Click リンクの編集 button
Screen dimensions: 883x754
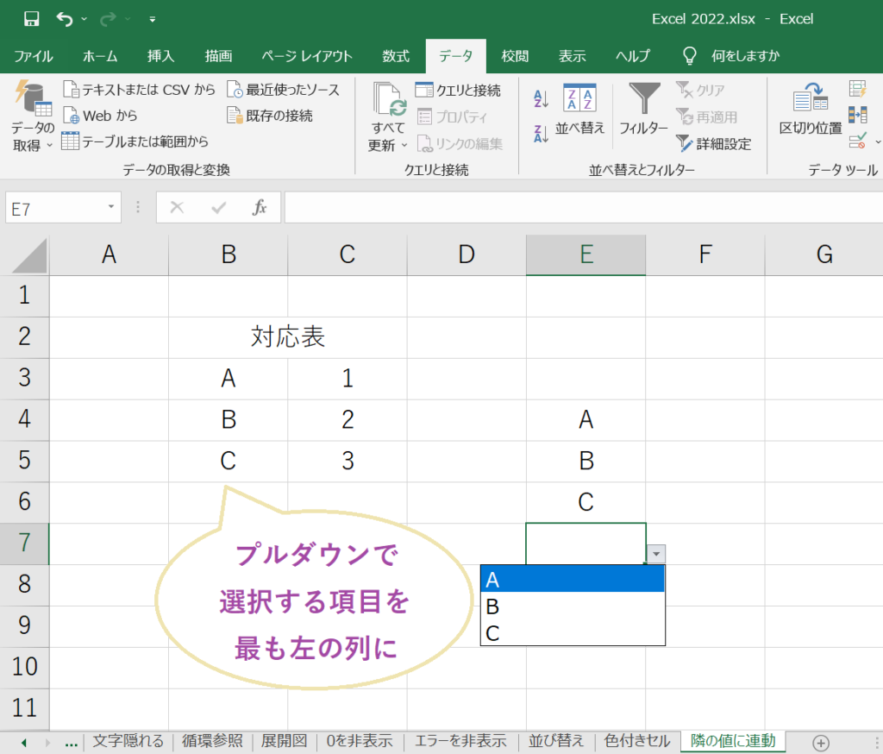pyautogui.click(x=460, y=144)
